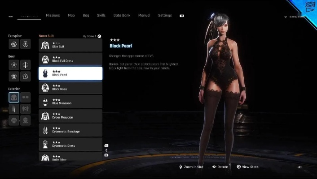Click the first Exospine slot icon

(14, 44)
